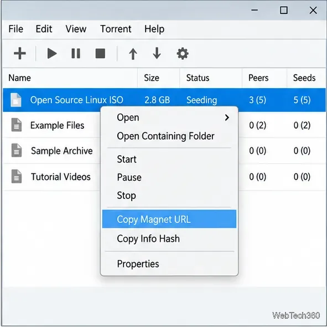Screen dimensions: 327x327
Task: Open Properties from the context menu
Action: tap(169, 264)
